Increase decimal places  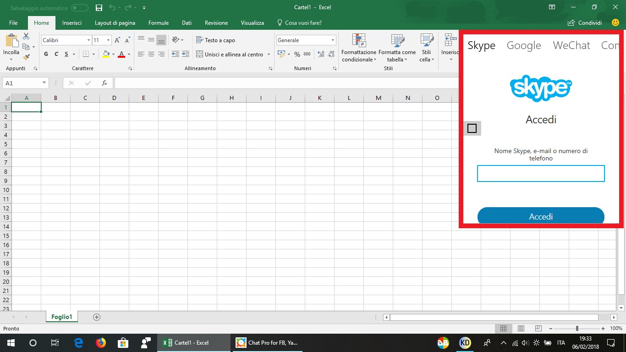pos(321,54)
